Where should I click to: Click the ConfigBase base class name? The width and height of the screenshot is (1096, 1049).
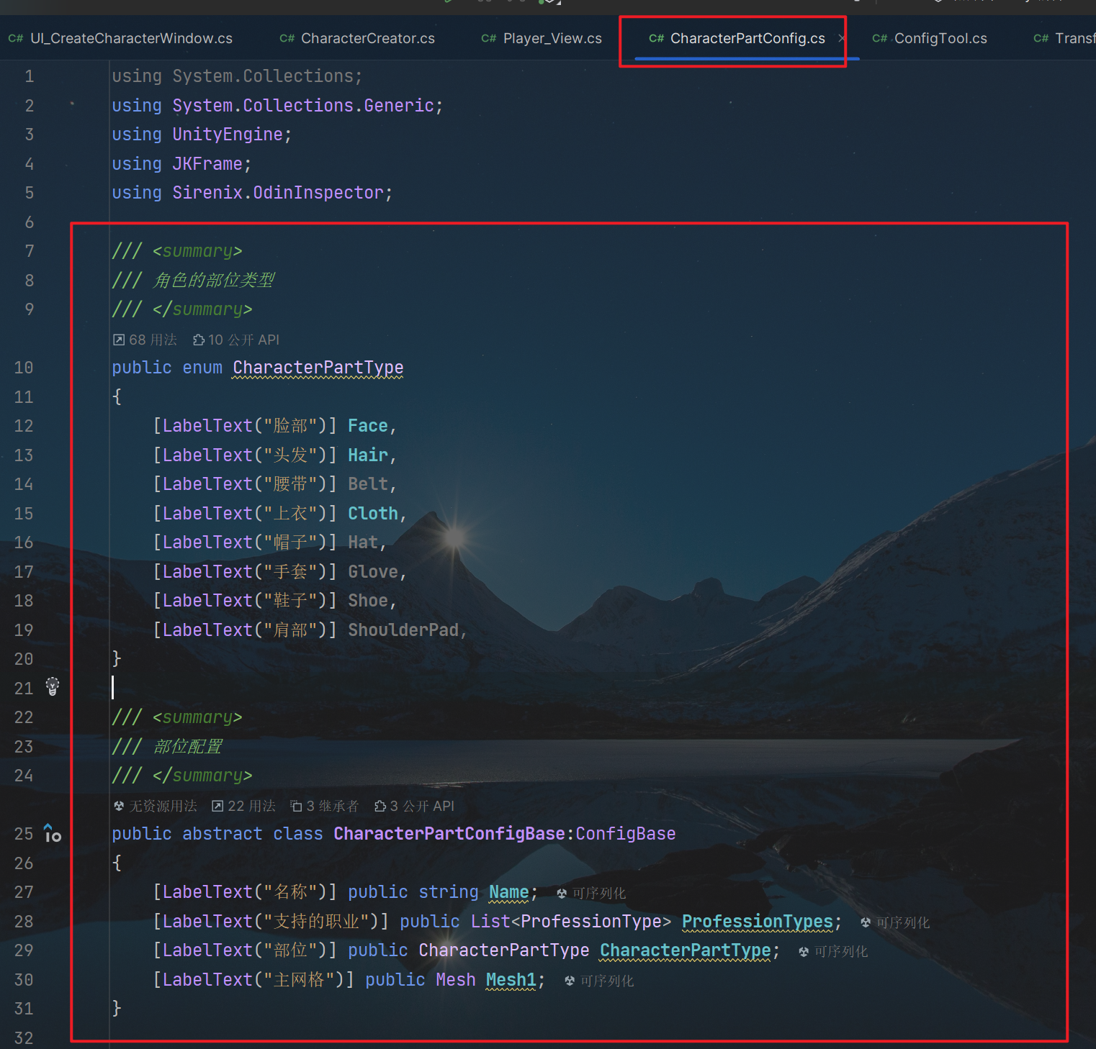[x=625, y=834]
